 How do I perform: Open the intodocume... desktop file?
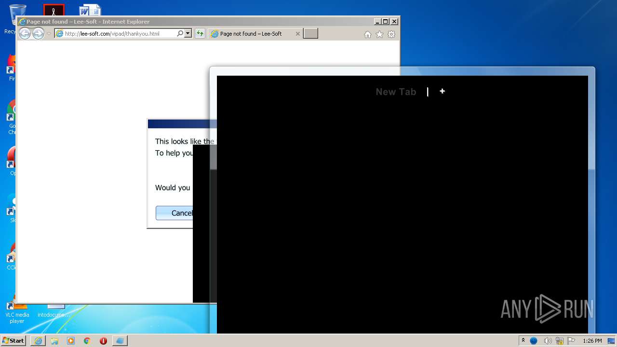[x=54, y=311]
